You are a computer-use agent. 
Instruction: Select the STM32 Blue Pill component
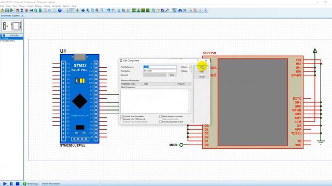(x=79, y=99)
